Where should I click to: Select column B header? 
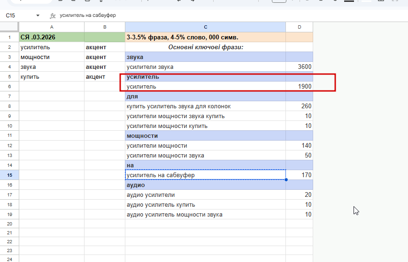coord(105,27)
